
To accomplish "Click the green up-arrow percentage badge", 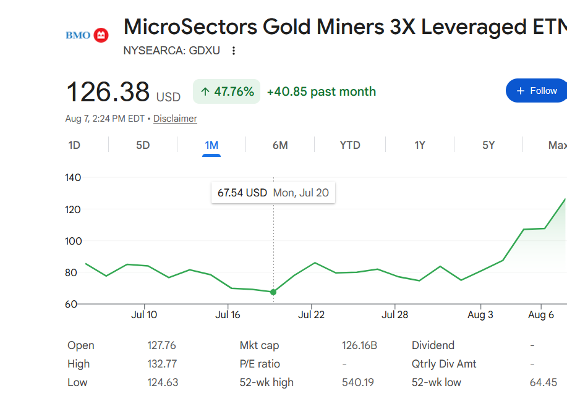I will pos(227,91).
